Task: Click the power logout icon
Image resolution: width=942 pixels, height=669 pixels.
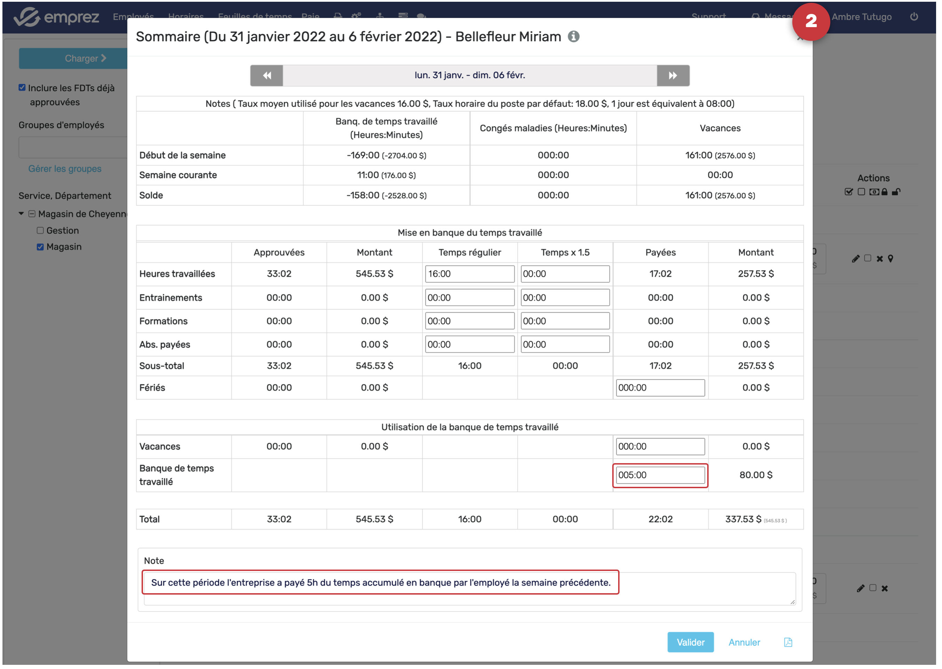Action: [913, 17]
